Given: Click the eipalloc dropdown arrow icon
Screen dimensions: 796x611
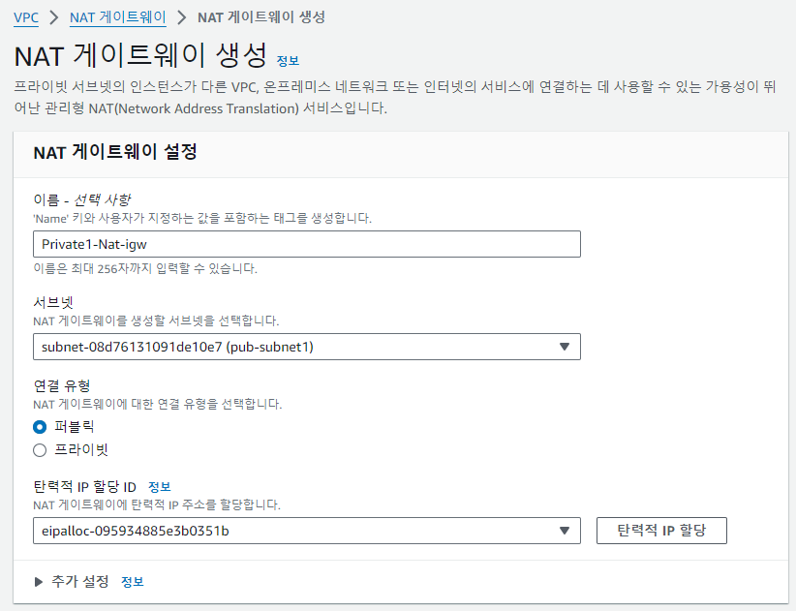Looking at the screenshot, I should [x=564, y=531].
